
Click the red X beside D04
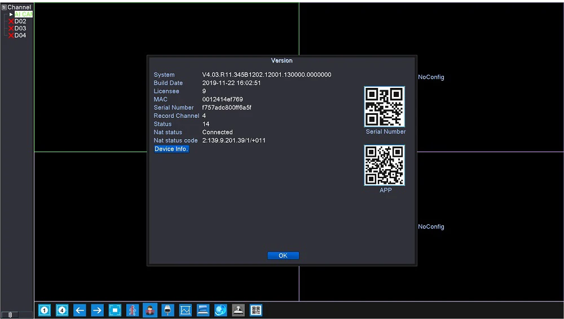tap(11, 36)
